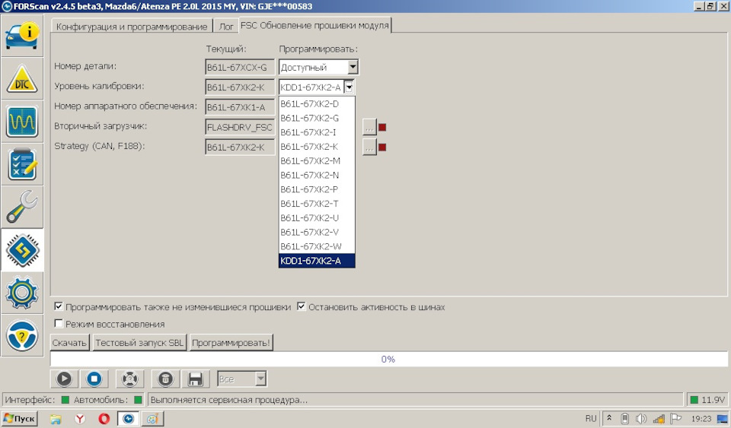Select B61L-67XK2-M from calibration list

click(x=317, y=161)
